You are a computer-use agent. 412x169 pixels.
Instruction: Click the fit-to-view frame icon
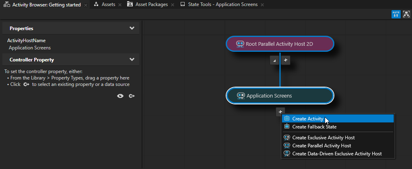point(406,14)
